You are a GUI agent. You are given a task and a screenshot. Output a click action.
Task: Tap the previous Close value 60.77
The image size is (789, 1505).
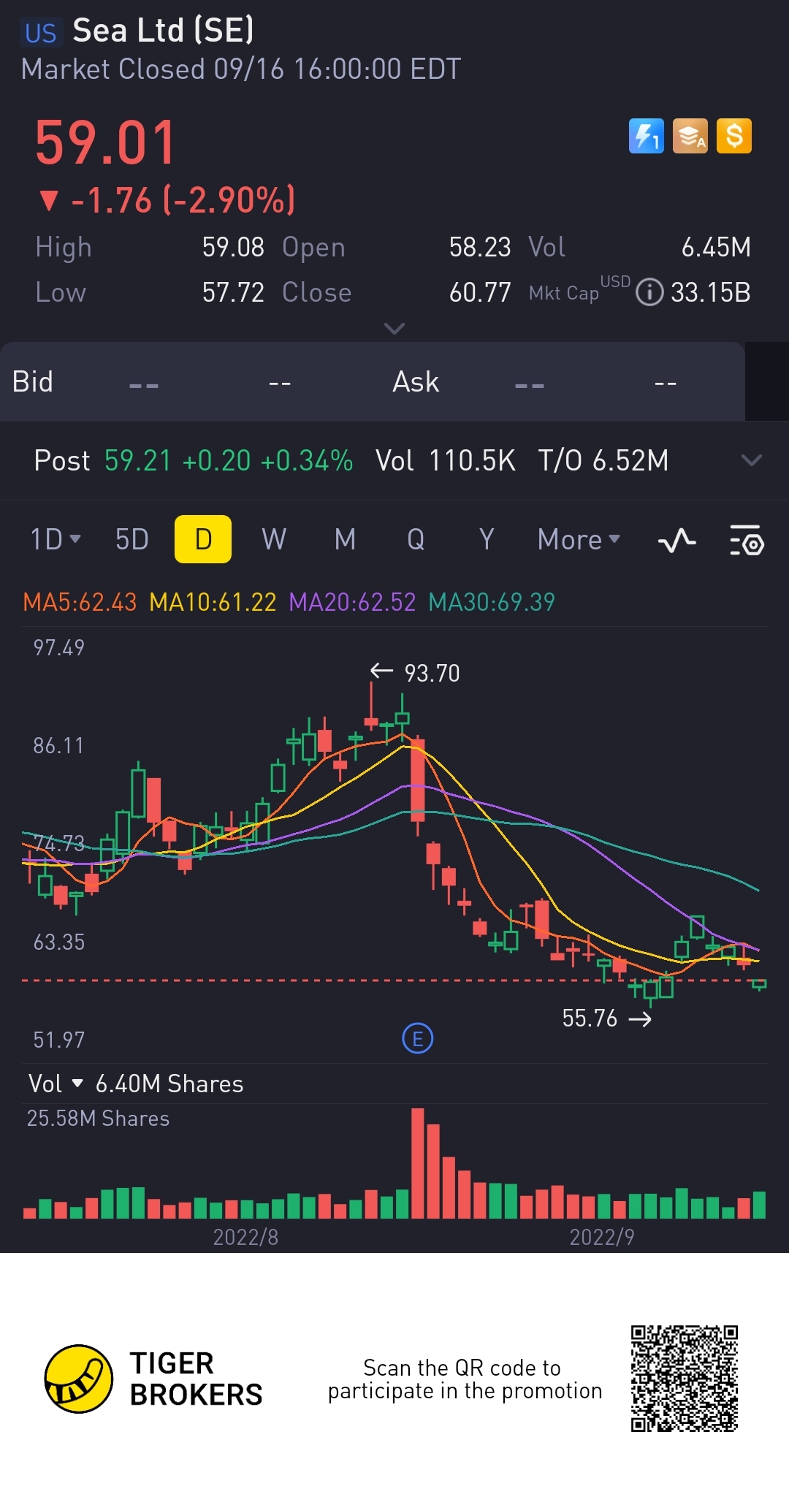point(480,292)
